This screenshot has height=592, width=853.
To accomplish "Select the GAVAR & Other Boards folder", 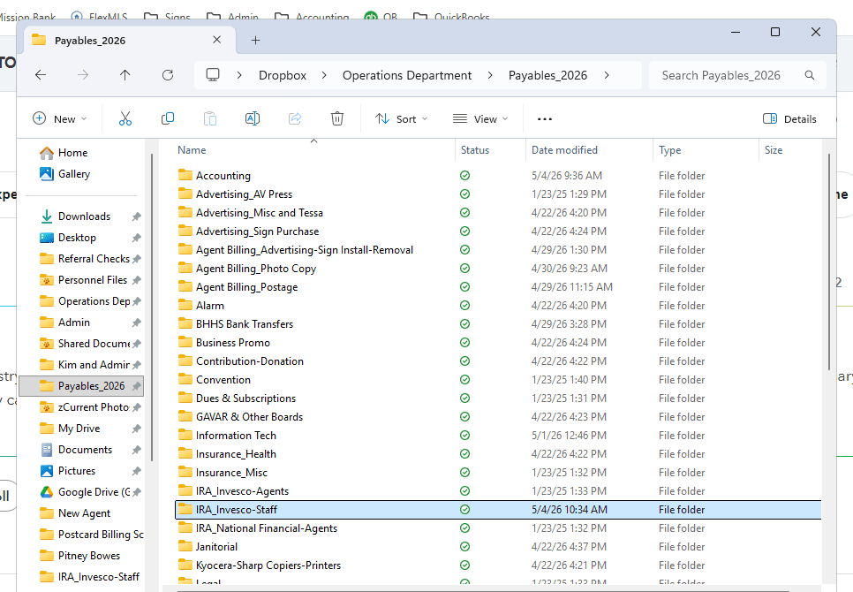I will [x=498, y=417].
